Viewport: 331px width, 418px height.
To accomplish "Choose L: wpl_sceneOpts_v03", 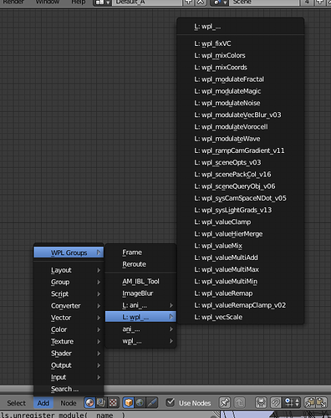I will (x=241, y=162).
